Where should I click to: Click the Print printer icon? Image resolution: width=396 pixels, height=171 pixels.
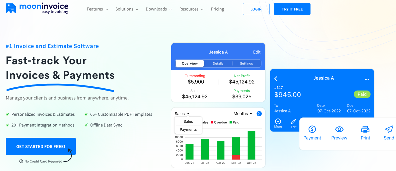tap(365, 129)
